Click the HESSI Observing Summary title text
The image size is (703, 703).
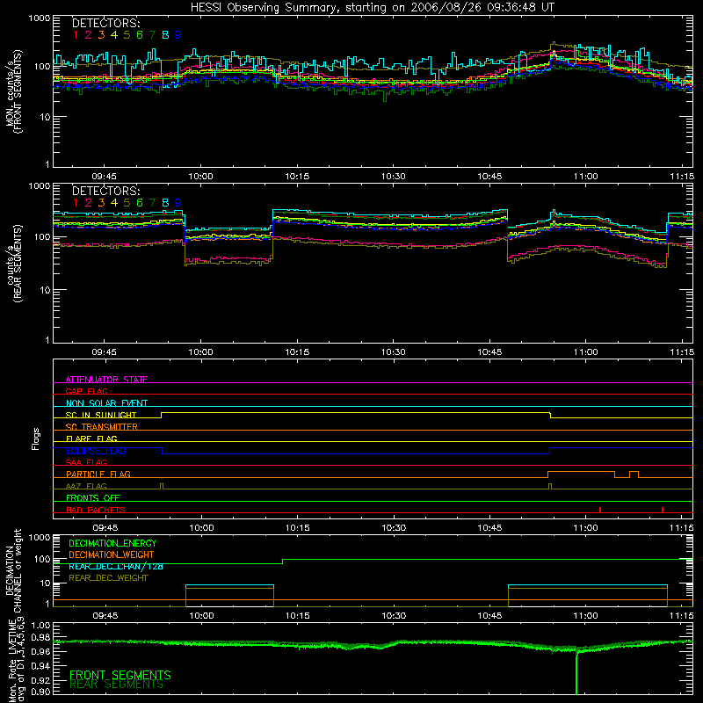coord(372,7)
